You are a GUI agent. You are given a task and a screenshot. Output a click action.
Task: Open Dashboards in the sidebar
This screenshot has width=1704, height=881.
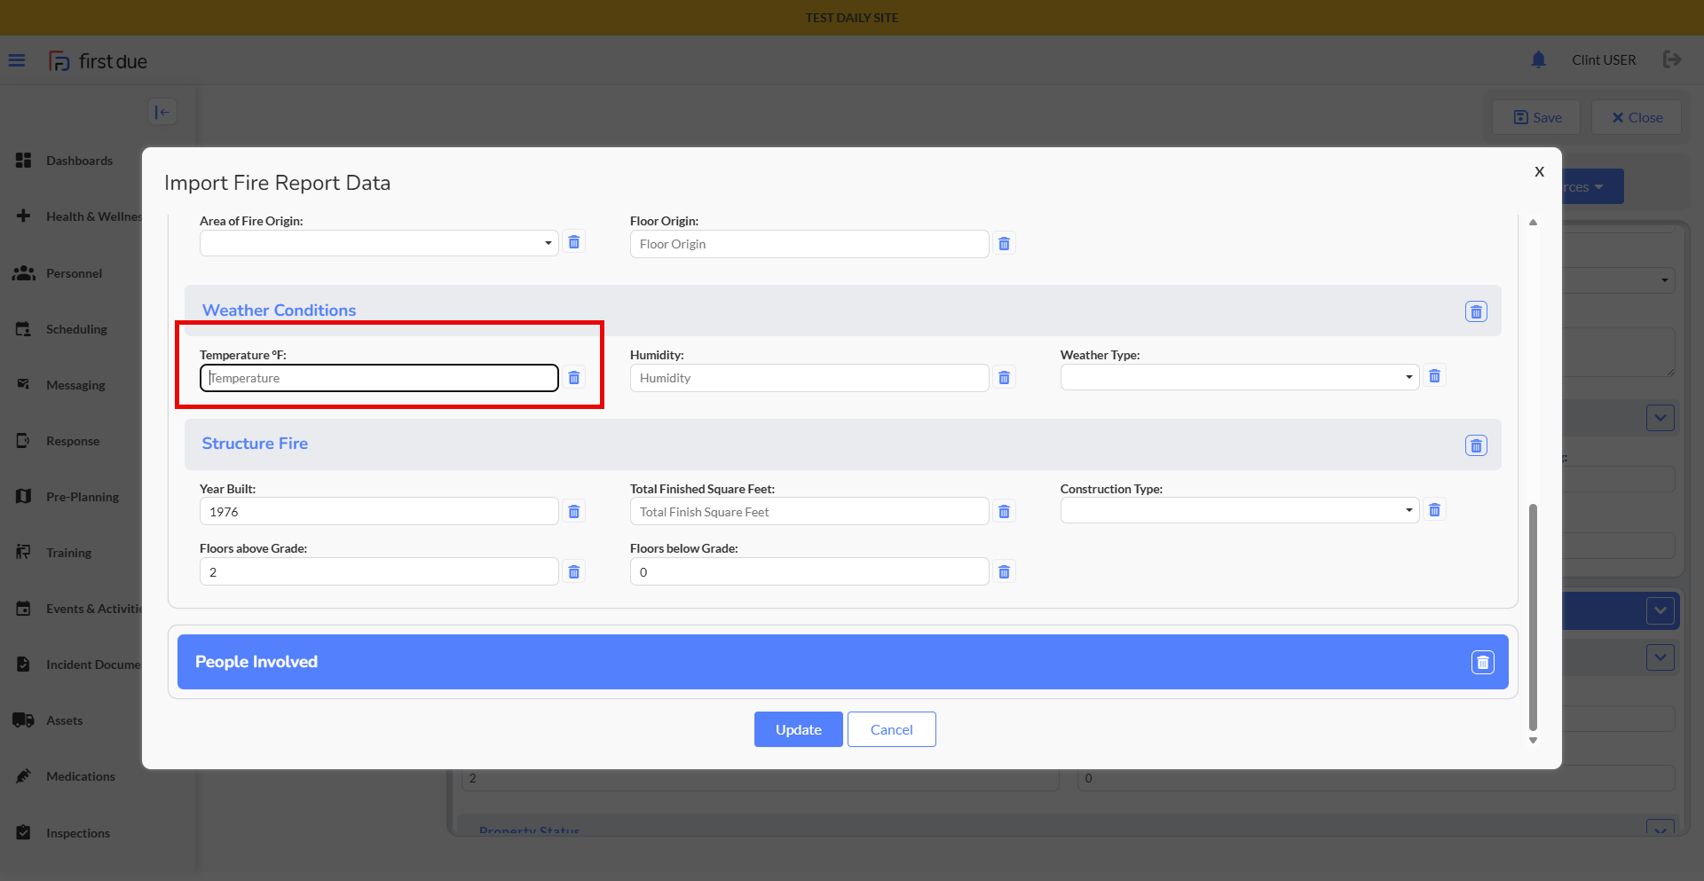tap(79, 161)
